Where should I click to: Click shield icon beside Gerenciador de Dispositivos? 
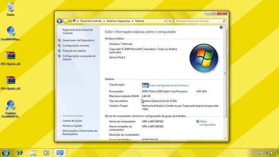coord(59,41)
